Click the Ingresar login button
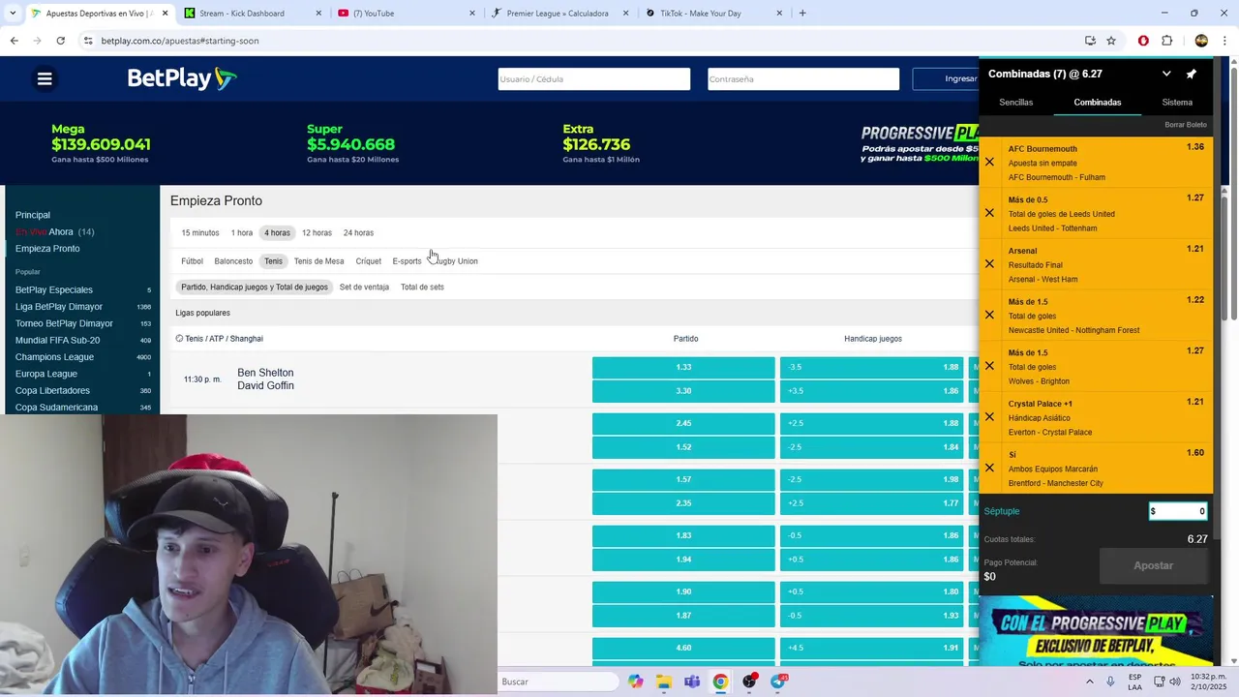The image size is (1239, 697). click(948, 79)
